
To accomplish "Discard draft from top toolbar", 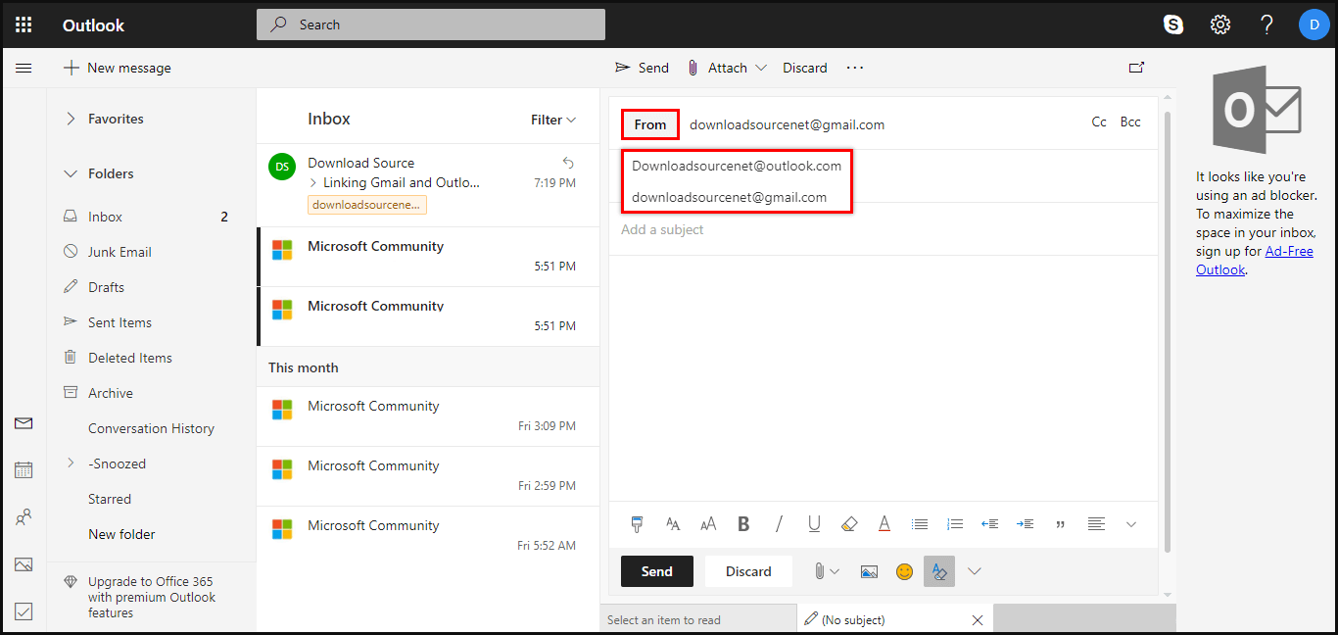I will pos(805,68).
